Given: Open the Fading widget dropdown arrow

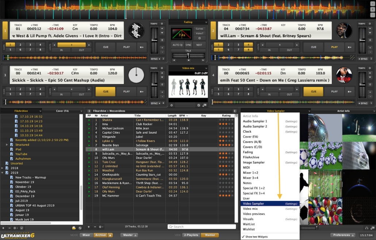Looking at the screenshot, I should [x=206, y=22].
